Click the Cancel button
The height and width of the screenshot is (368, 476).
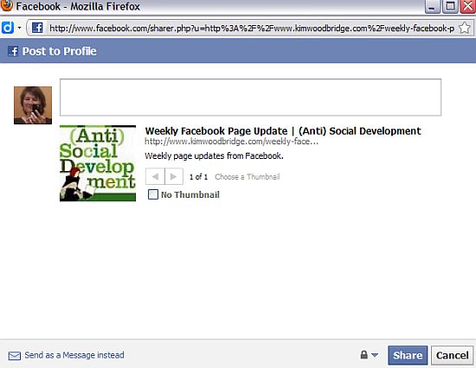pyautogui.click(x=453, y=355)
